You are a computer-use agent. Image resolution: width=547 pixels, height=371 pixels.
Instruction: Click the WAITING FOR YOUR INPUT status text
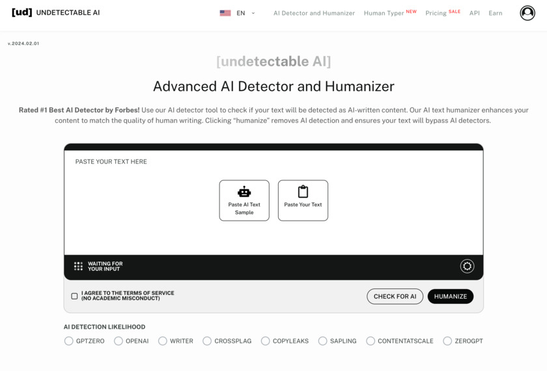click(x=105, y=266)
